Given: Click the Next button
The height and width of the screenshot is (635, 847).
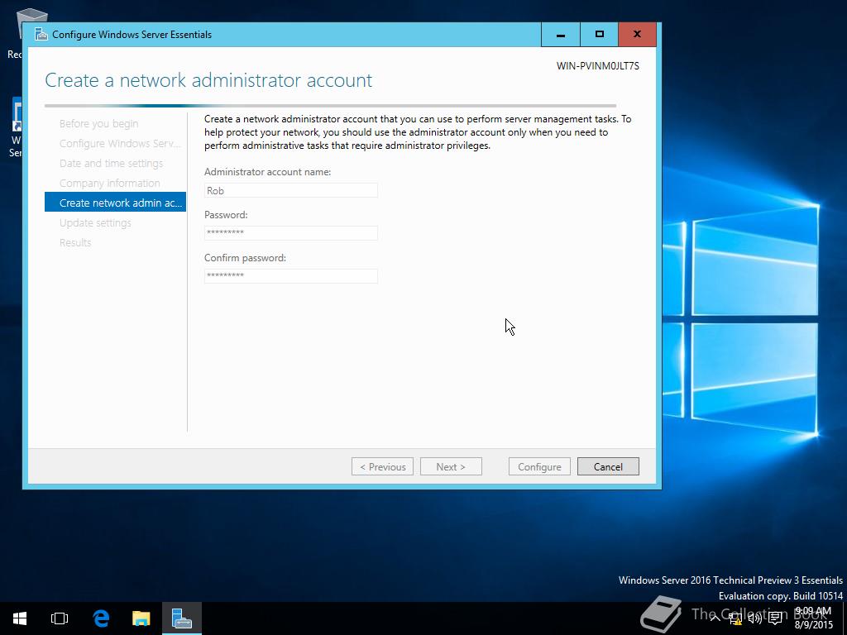Looking at the screenshot, I should (x=451, y=466).
